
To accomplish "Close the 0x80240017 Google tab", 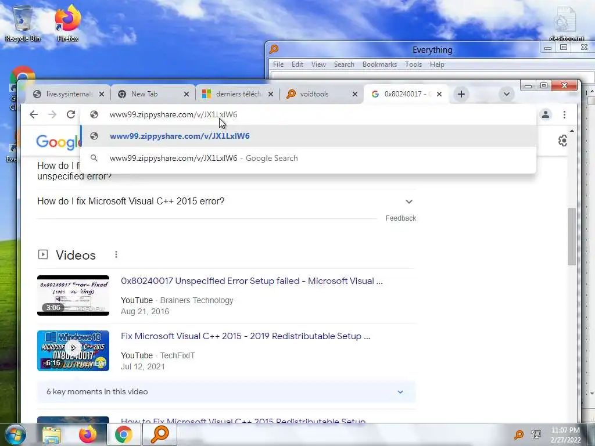I will (x=439, y=94).
